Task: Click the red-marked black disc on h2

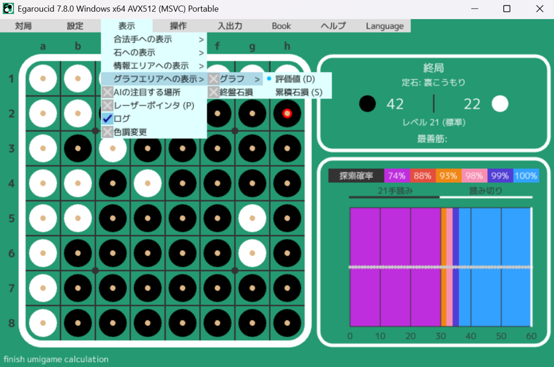Action: tap(287, 113)
